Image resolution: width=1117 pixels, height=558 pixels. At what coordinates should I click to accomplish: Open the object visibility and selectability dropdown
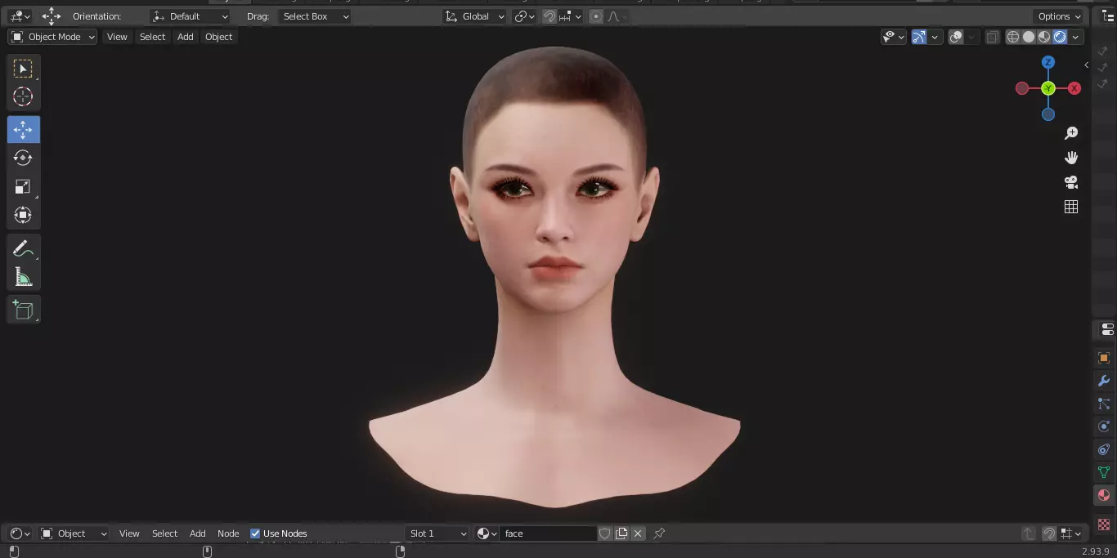point(894,37)
